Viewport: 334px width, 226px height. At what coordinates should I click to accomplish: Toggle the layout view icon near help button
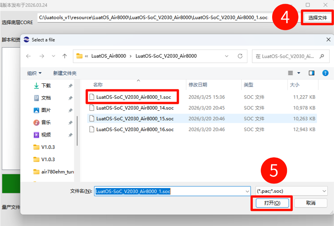(290, 73)
